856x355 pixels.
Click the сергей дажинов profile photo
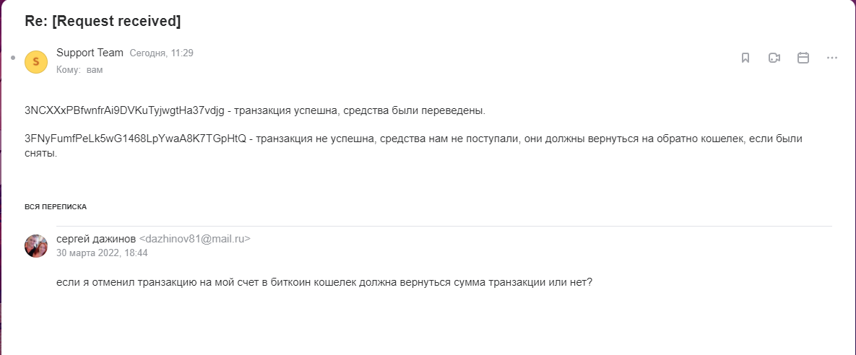(x=36, y=245)
